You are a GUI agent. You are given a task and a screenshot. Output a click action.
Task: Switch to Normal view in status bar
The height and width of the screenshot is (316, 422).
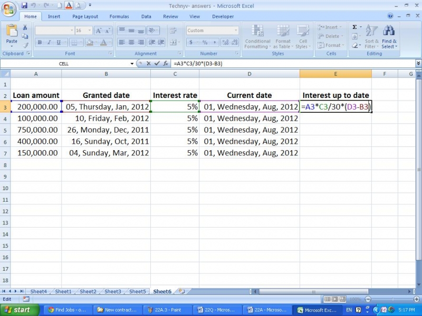327,299
